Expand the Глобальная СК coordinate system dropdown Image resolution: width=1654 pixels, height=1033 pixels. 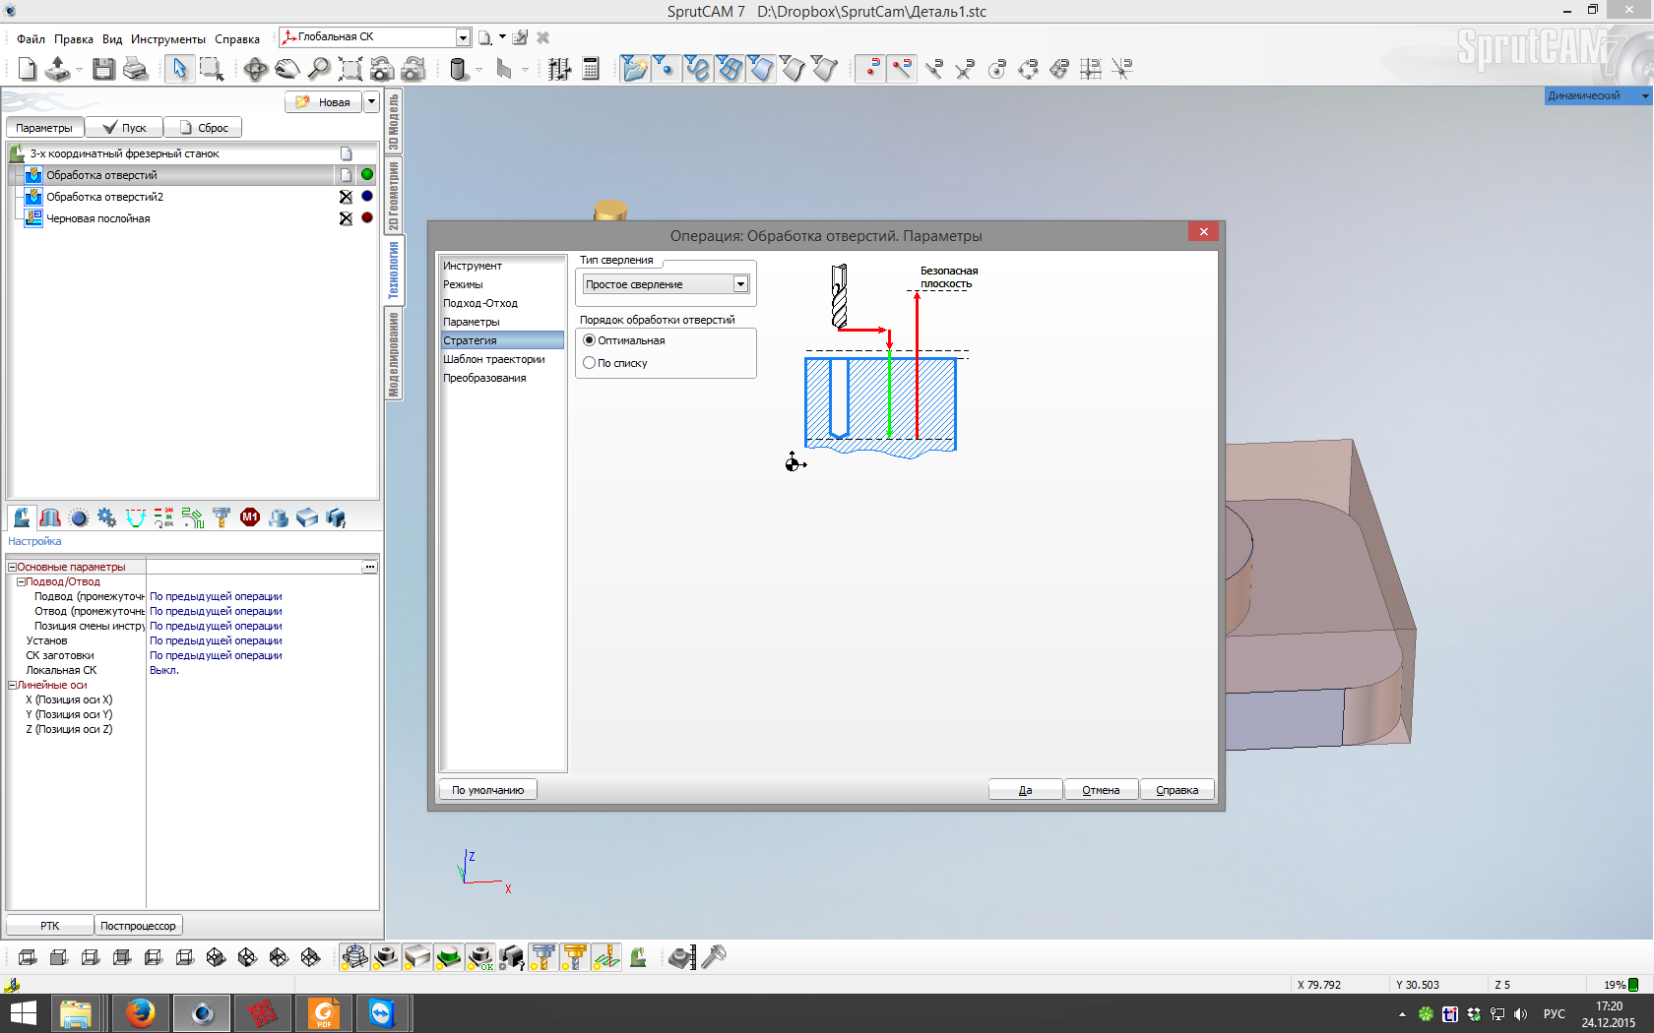pos(463,37)
